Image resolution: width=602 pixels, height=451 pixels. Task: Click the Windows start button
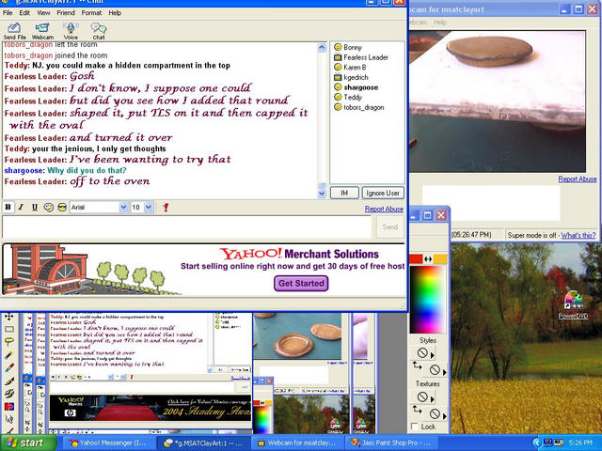click(28, 443)
